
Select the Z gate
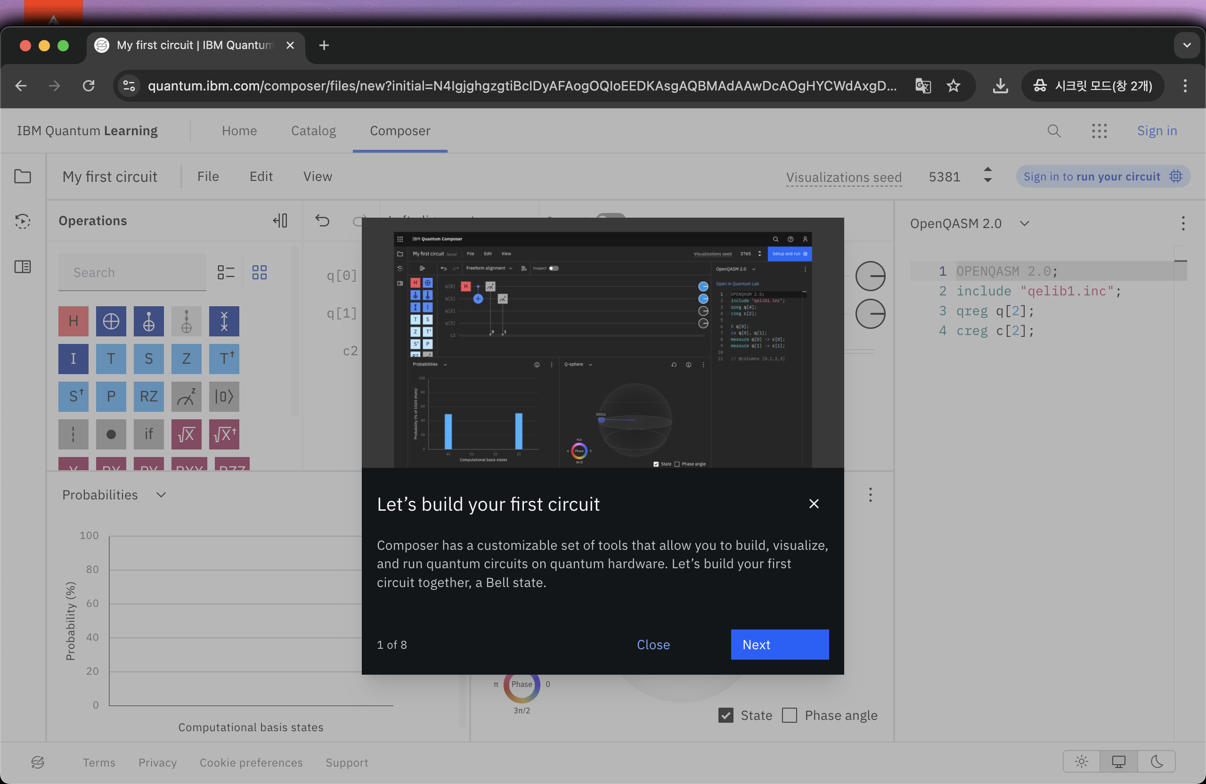[x=187, y=359]
